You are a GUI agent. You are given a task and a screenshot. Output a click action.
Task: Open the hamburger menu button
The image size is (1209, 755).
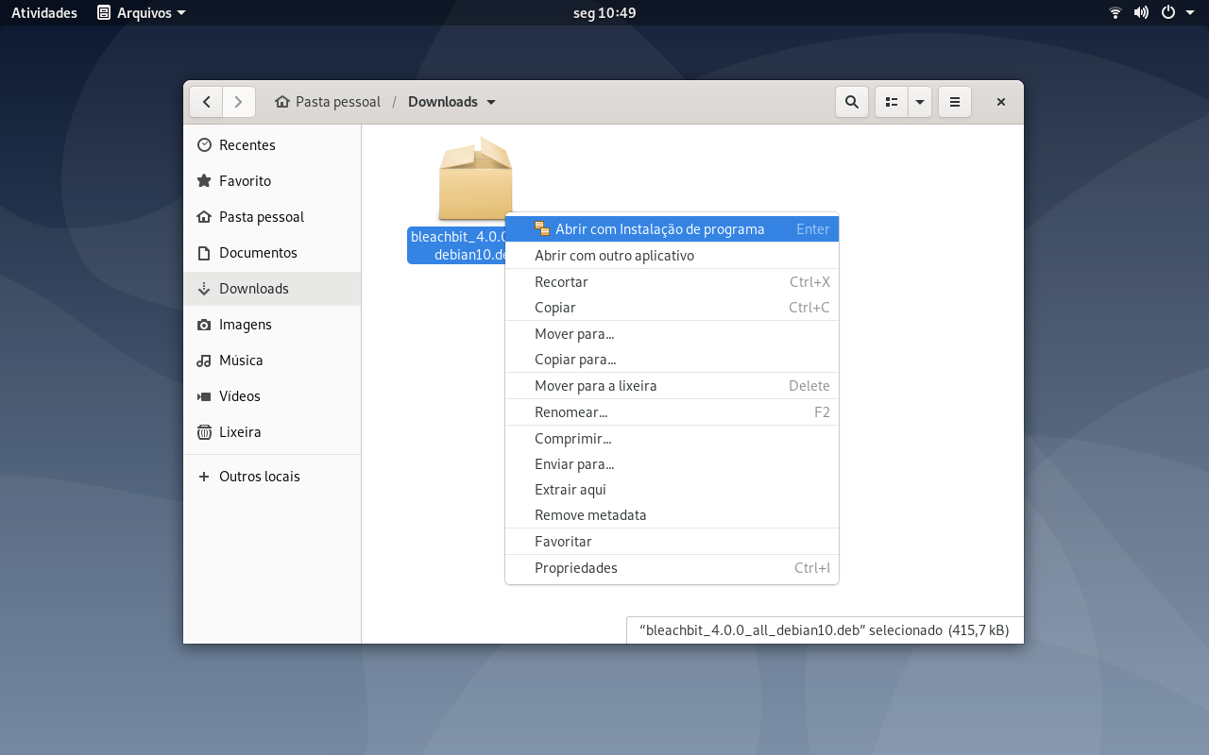pyautogui.click(x=955, y=102)
